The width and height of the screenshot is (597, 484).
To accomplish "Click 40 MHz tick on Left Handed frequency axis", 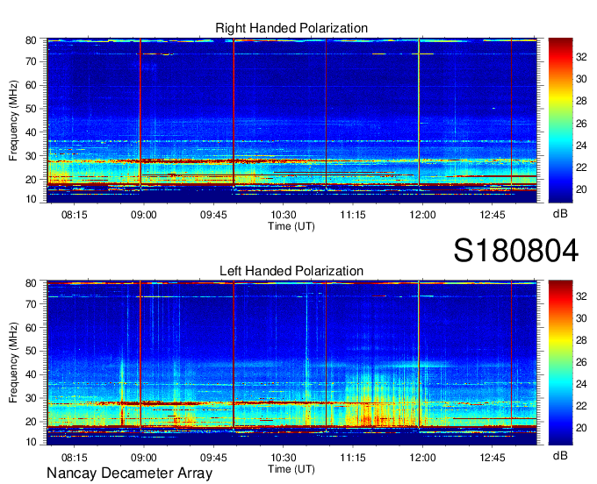I will [31, 374].
